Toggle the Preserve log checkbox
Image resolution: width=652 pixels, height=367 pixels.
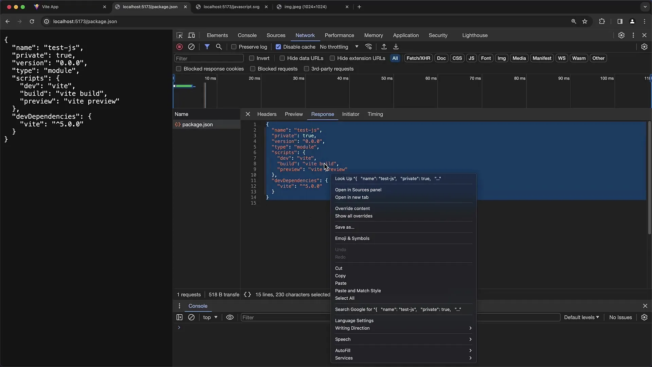click(233, 47)
